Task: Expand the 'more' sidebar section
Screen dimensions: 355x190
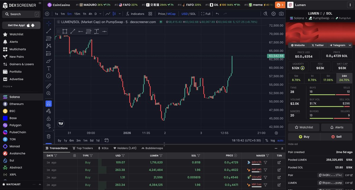Action: [8, 86]
